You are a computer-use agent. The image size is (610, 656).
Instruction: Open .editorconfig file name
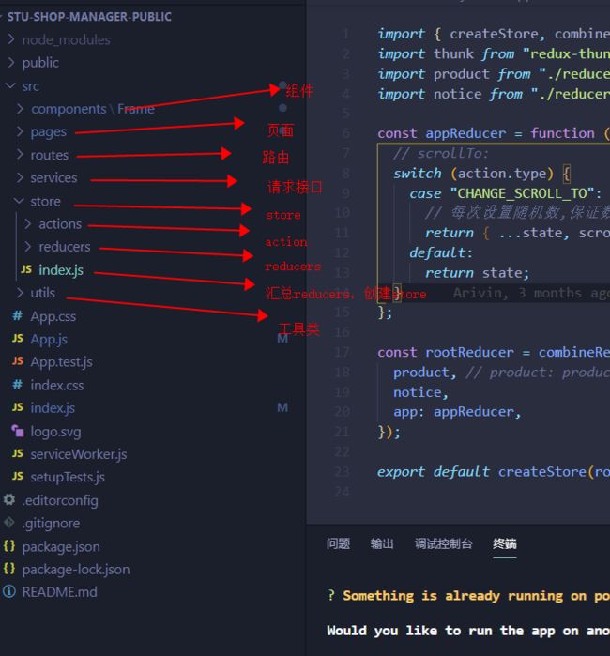coord(60,500)
